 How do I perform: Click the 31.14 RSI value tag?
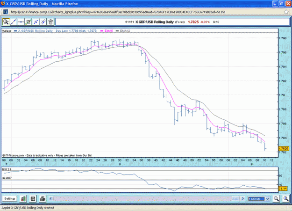[283, 189]
